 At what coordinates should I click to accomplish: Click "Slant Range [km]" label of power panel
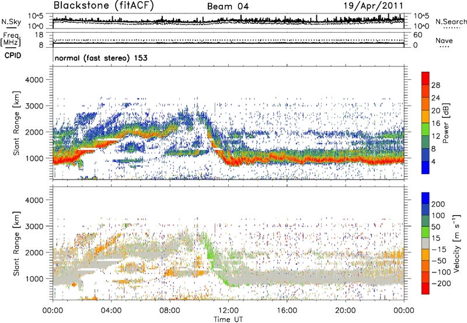tap(16, 123)
